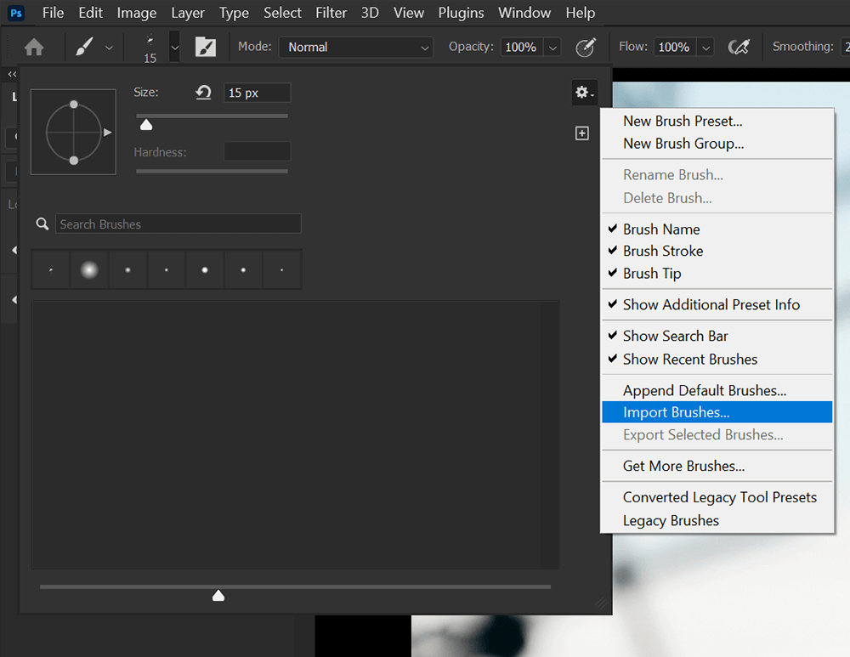Click the Flow value field
The height and width of the screenshot is (657, 850).
[675, 47]
